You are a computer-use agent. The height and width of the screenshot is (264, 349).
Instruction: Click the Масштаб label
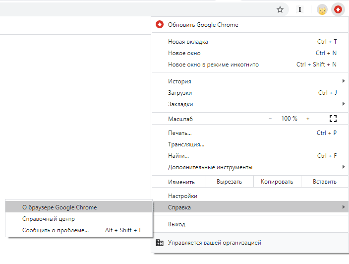point(180,119)
